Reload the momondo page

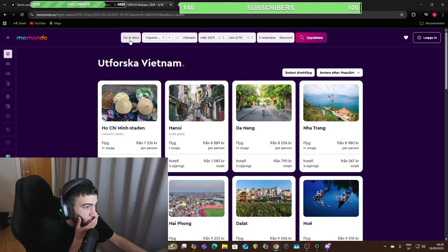click(22, 15)
